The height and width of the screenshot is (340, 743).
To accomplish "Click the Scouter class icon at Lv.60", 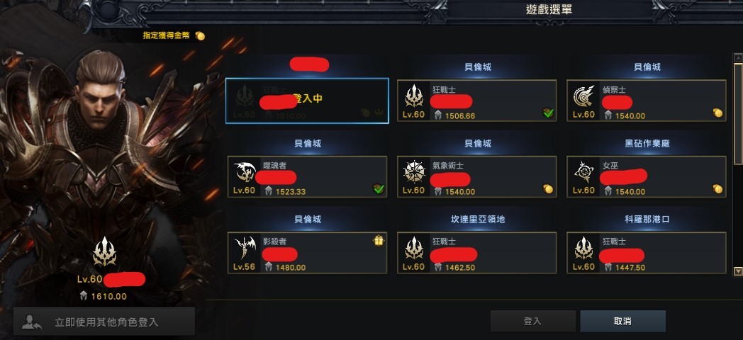I will [x=583, y=96].
